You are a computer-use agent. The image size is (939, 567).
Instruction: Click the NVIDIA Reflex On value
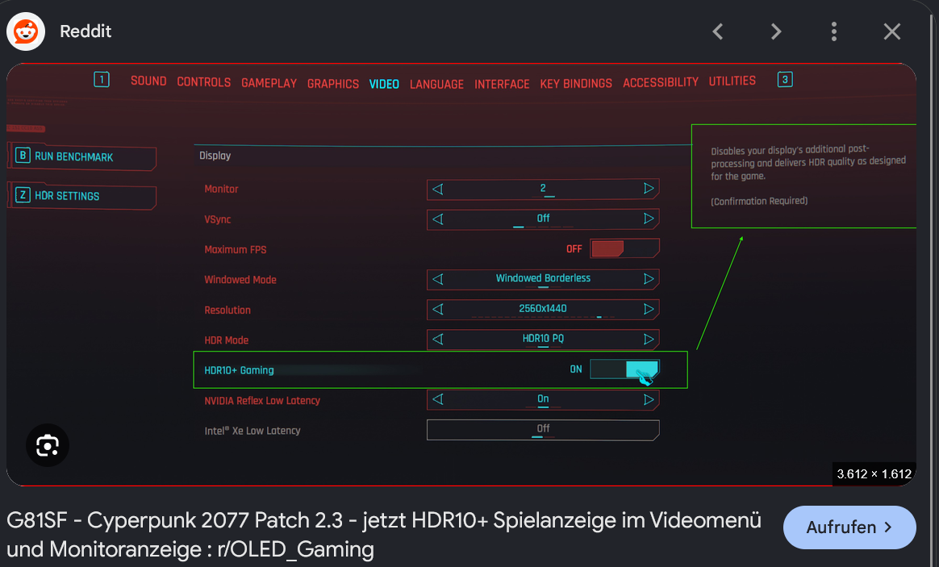coord(543,398)
